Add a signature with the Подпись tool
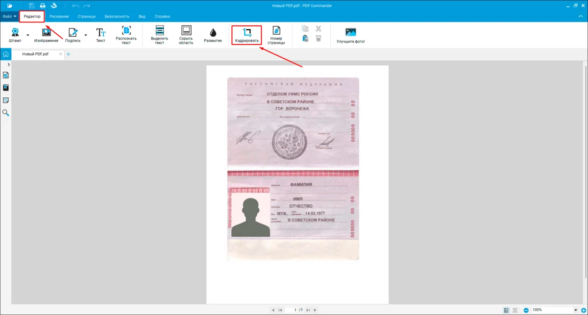The image size is (588, 315). [73, 35]
